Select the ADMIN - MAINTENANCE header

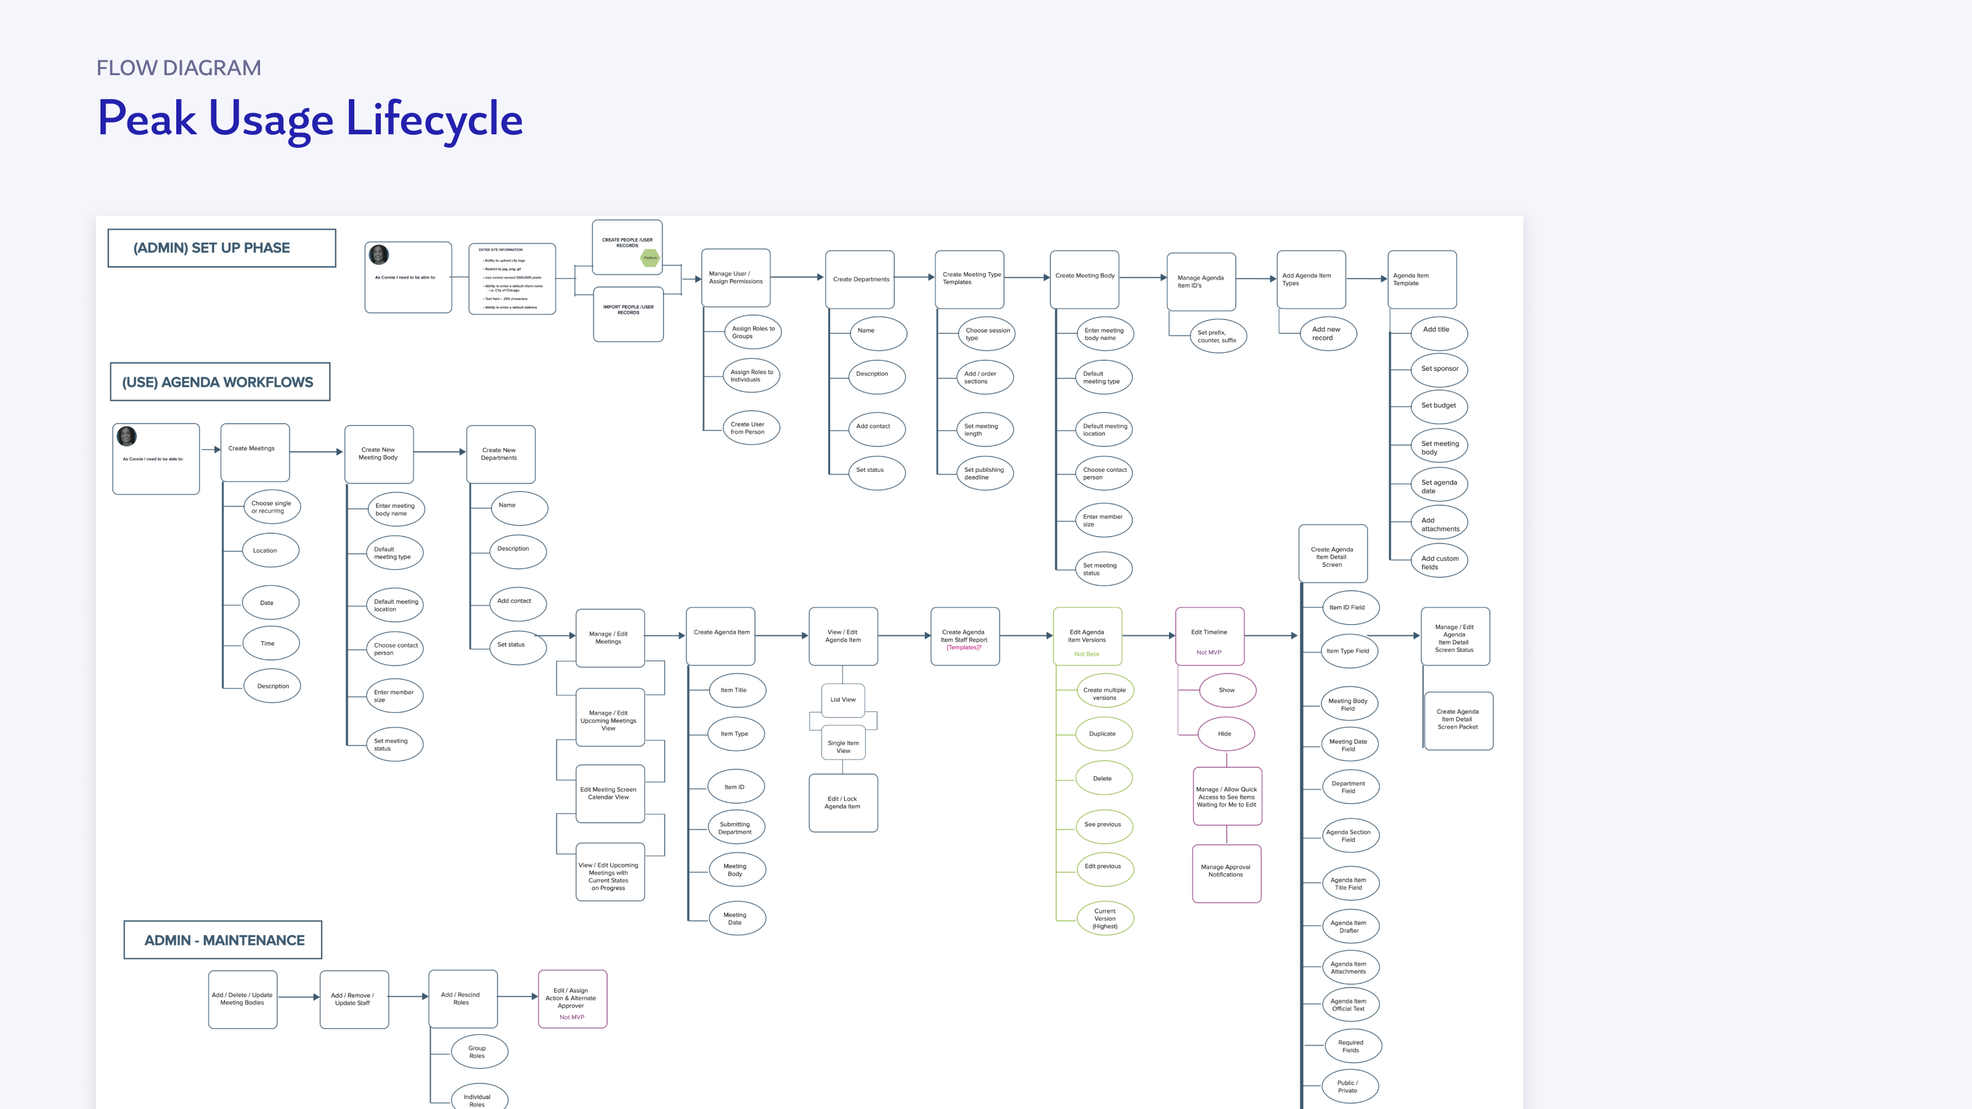(x=222, y=940)
